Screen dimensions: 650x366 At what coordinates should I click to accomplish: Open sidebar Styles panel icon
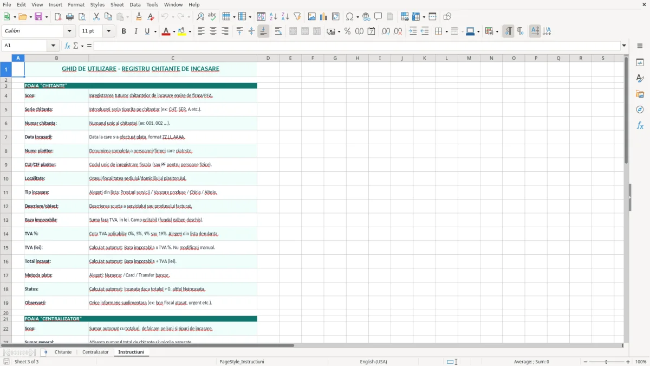(640, 79)
